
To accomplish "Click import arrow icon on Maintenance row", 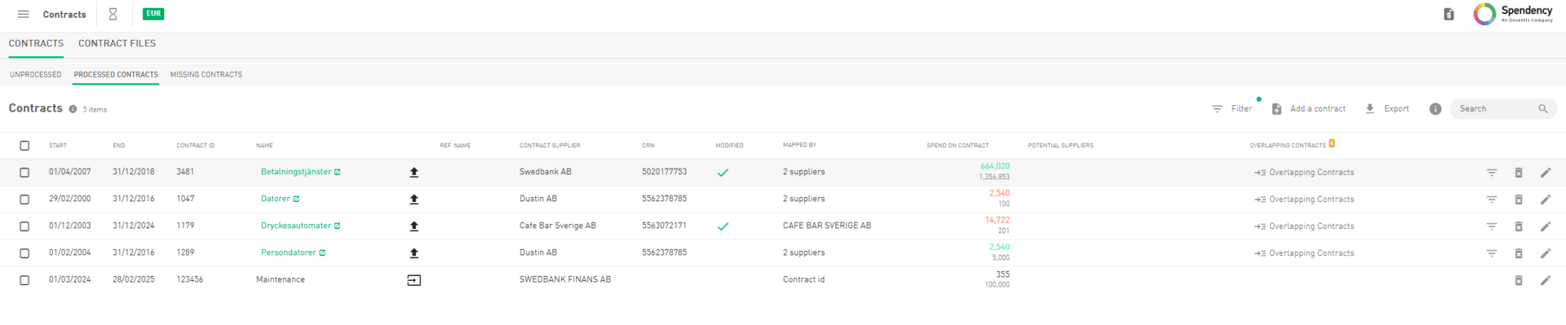I will pyautogui.click(x=414, y=280).
